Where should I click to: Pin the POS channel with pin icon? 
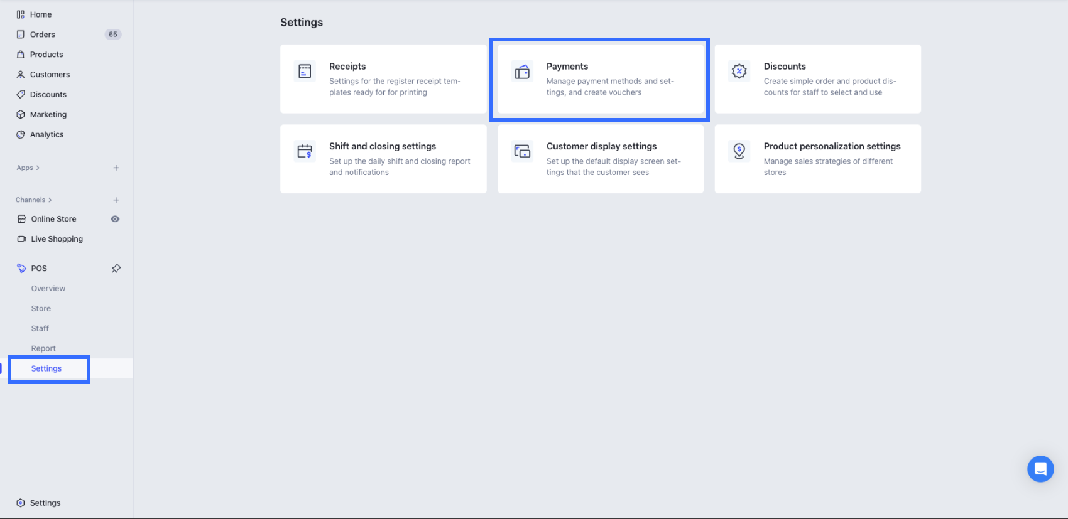(116, 269)
